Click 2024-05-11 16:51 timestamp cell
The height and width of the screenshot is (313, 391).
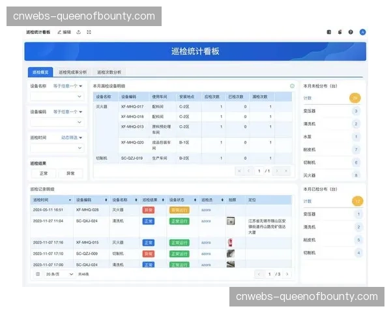[x=48, y=210]
